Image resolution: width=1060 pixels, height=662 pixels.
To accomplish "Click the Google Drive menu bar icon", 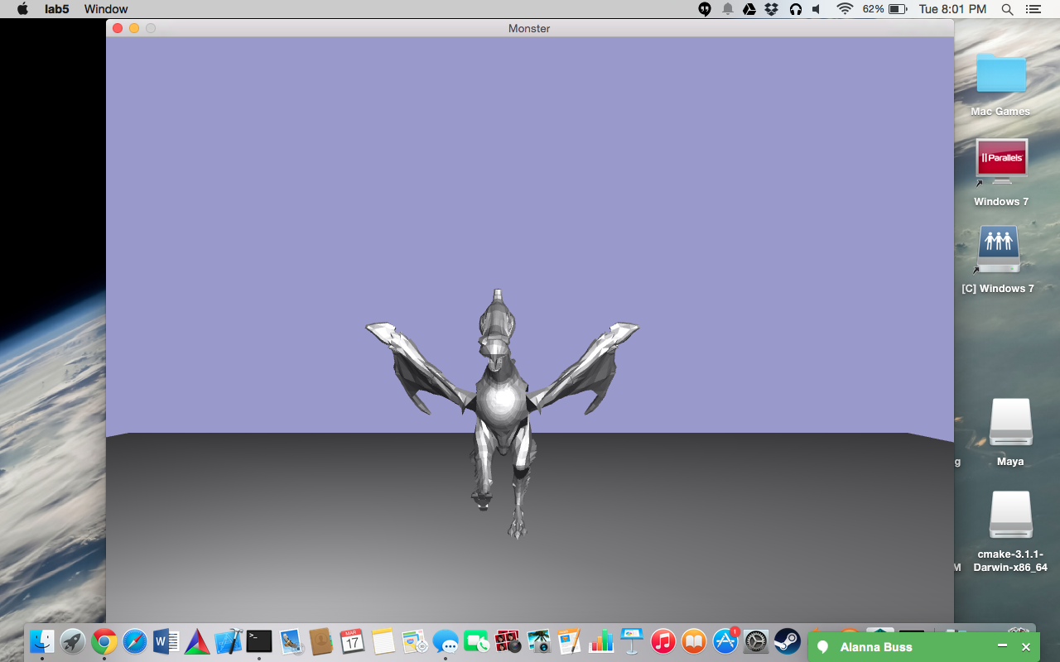I will (749, 9).
